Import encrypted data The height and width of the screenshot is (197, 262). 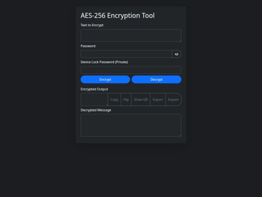point(173,100)
